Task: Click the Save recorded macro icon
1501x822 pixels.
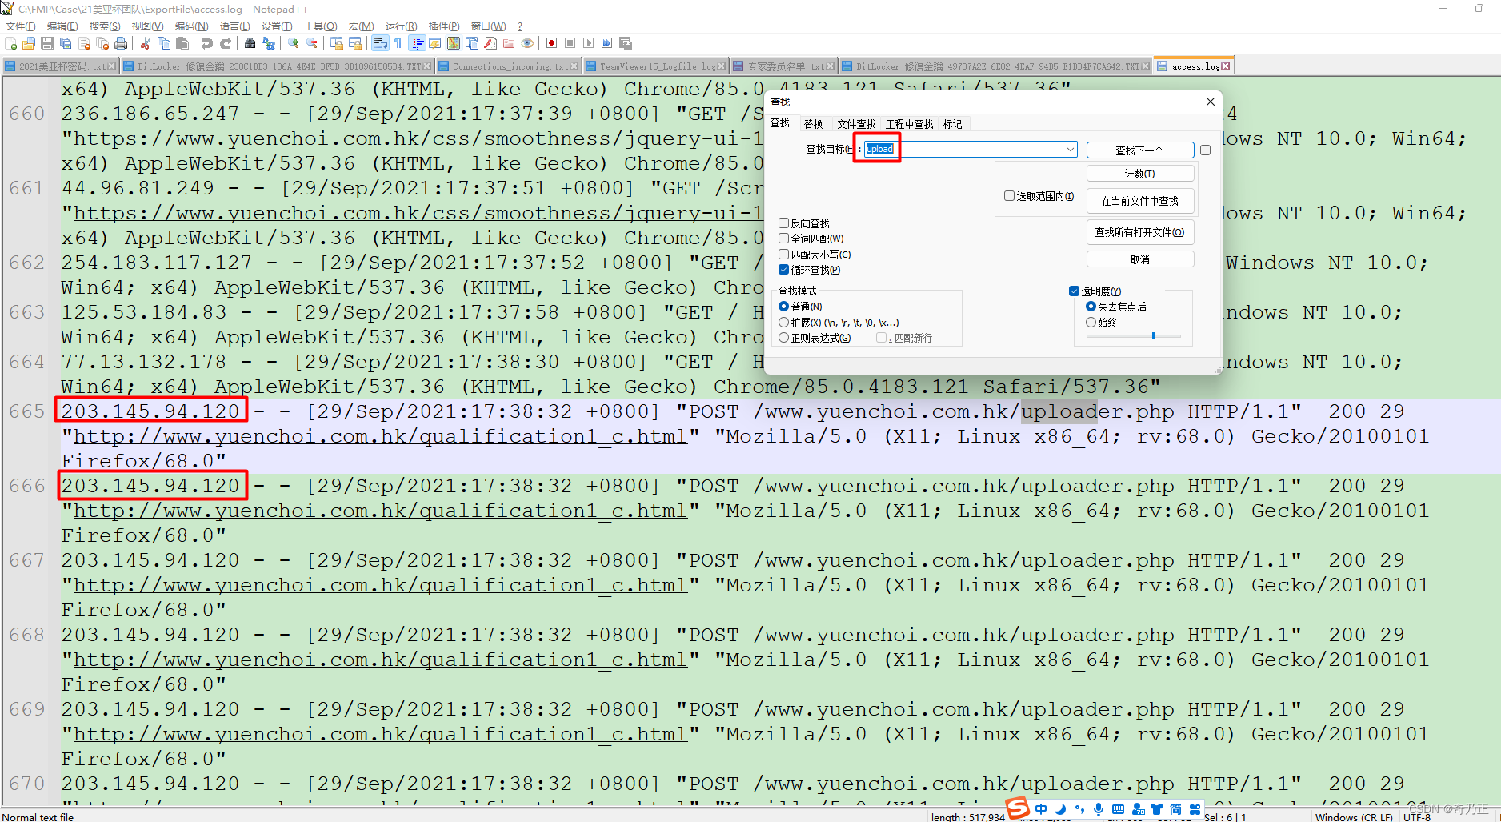Action: click(626, 43)
